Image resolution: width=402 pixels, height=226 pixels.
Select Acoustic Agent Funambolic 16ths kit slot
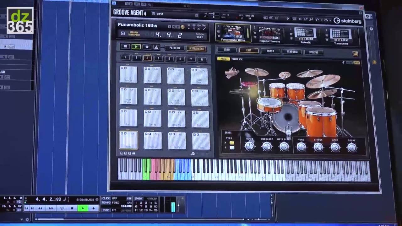233,33
